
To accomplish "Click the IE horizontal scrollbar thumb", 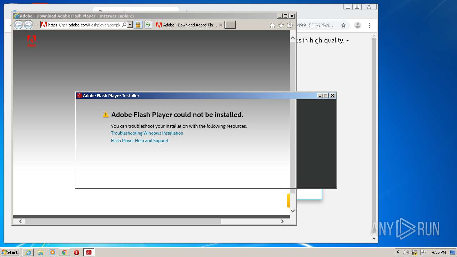I will click(123, 221).
